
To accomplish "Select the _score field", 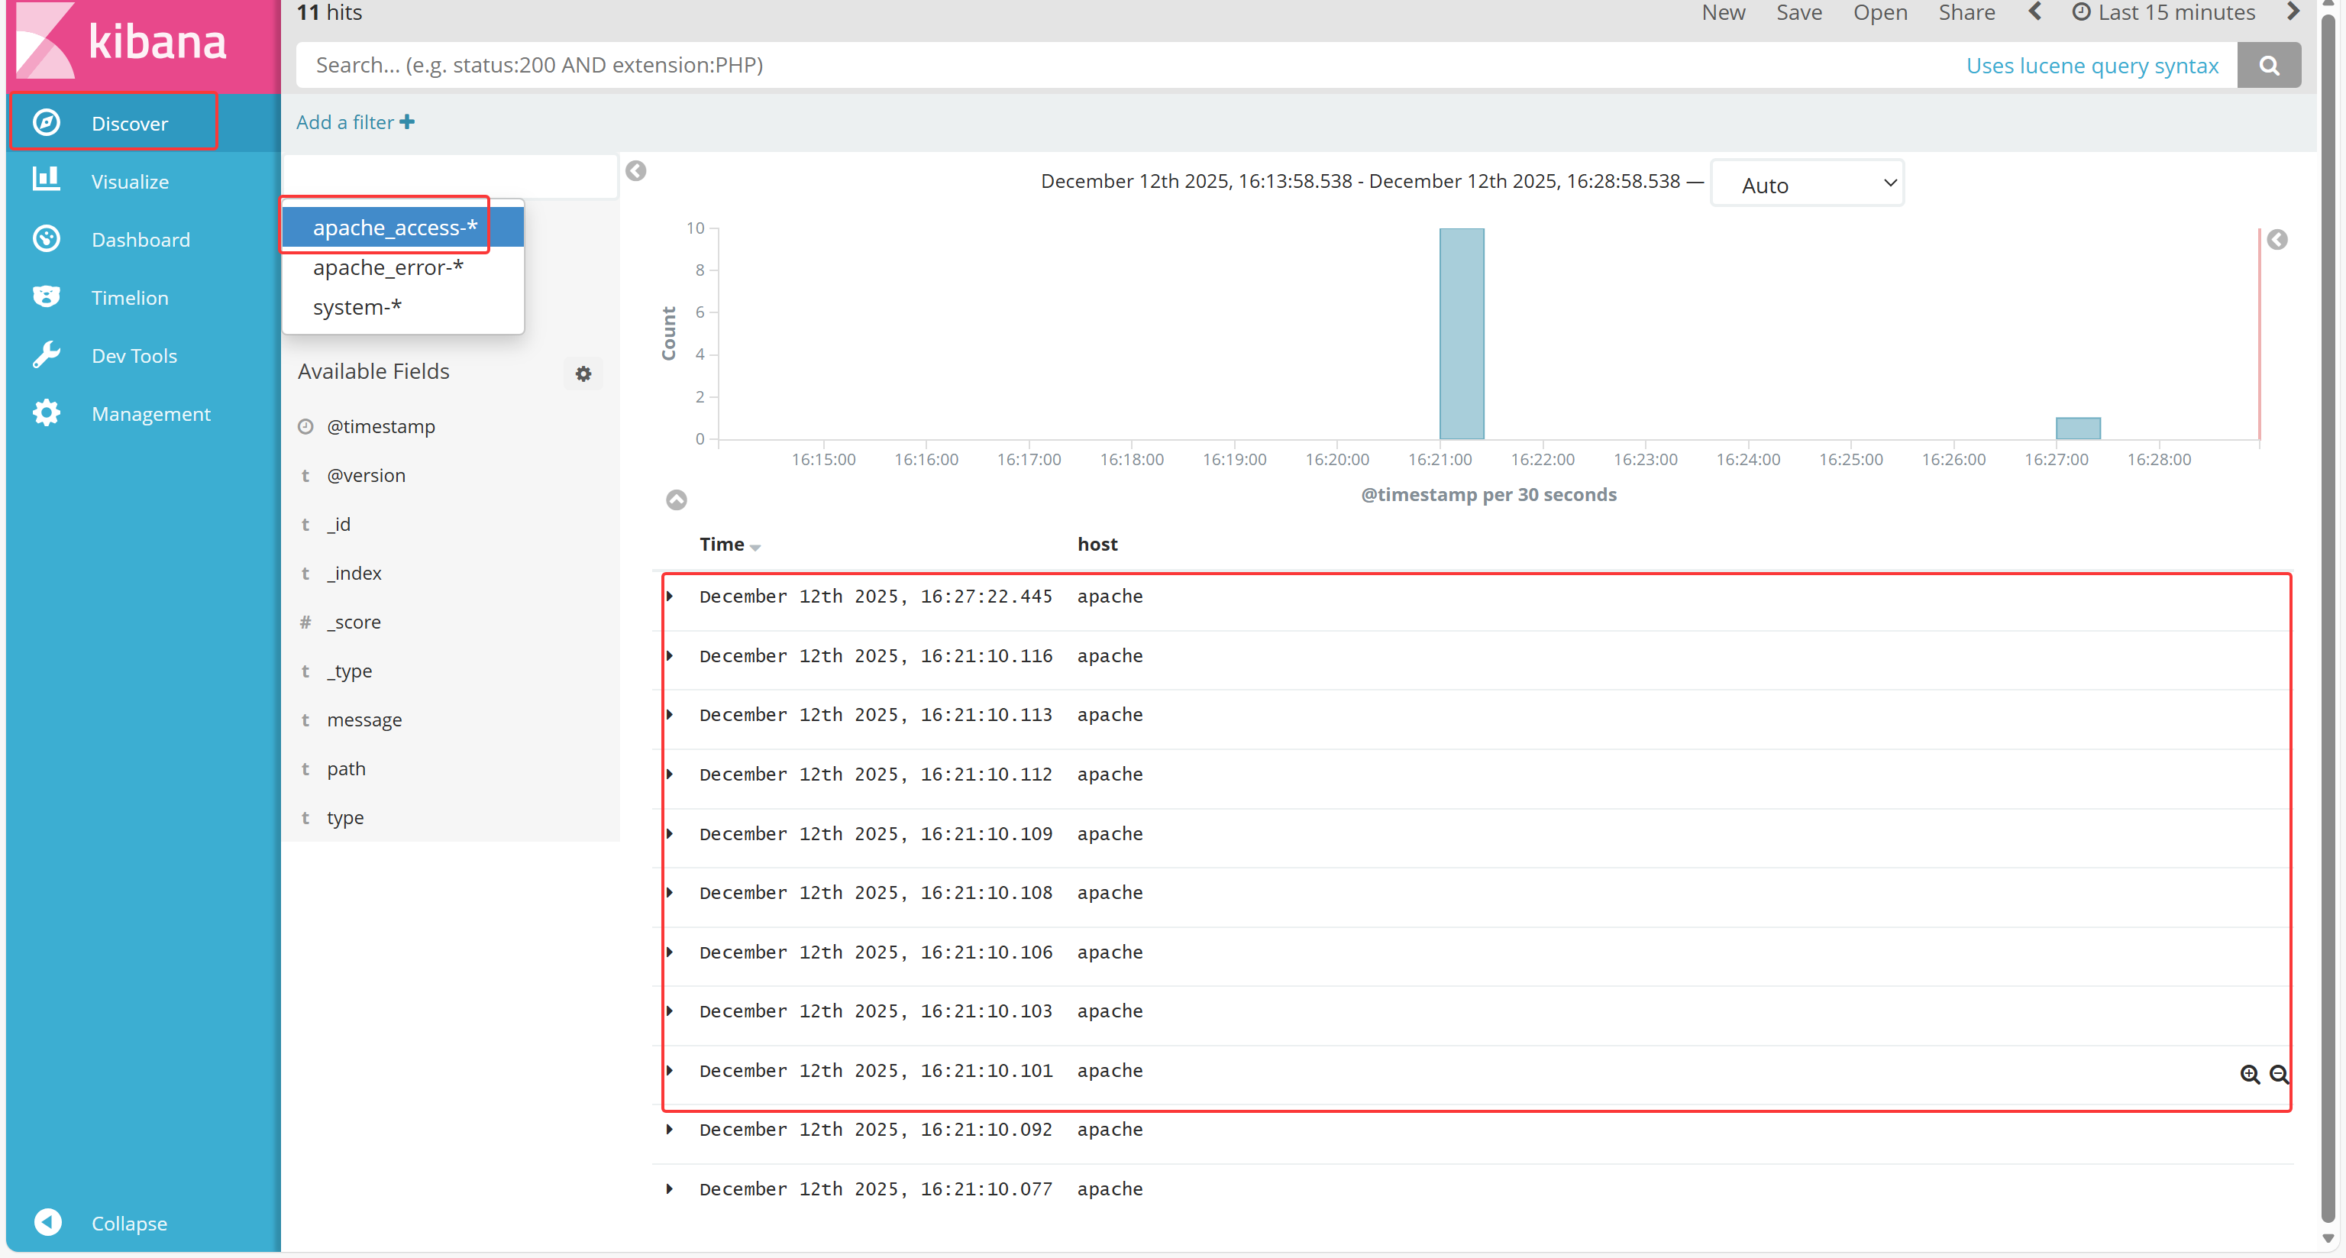I will tap(354, 621).
